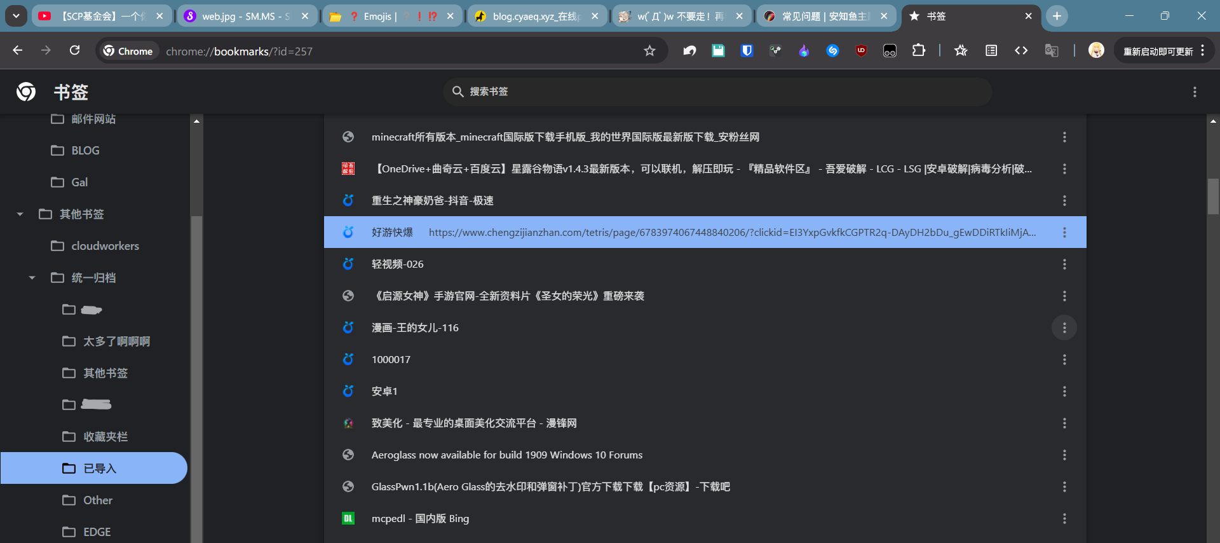Image resolution: width=1220 pixels, height=543 pixels.
Task: Click the Bitwarden shield extension icon
Action: [x=747, y=51]
